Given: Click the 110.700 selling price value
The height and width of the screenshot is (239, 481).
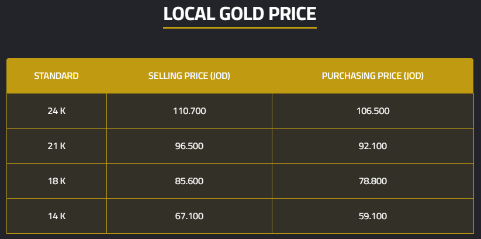Looking at the screenshot, I should 189,111.
